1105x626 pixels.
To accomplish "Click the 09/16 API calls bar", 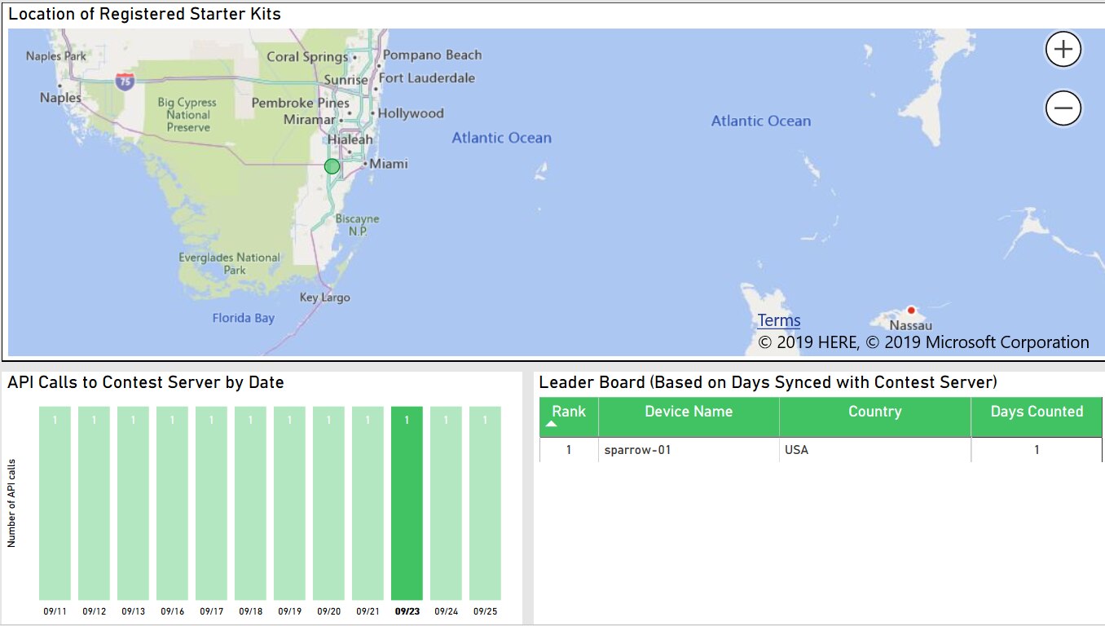I will 172,504.
